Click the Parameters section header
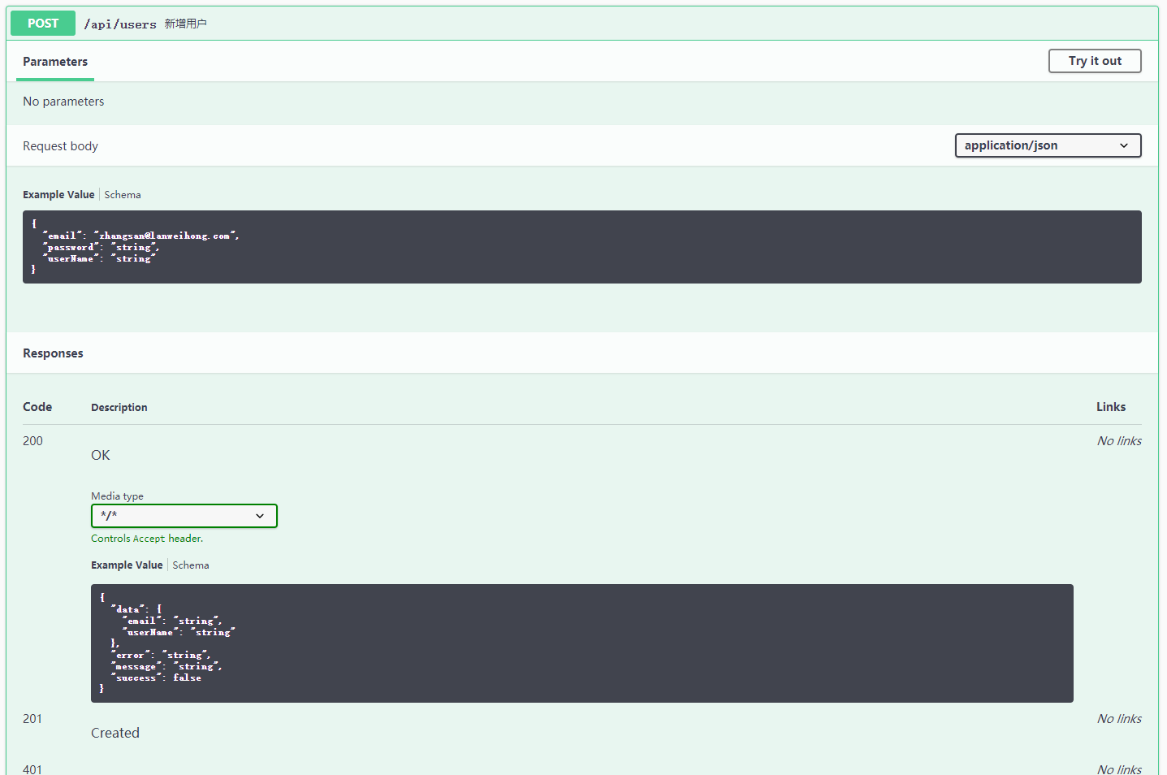This screenshot has height=775, width=1167. pyautogui.click(x=54, y=61)
